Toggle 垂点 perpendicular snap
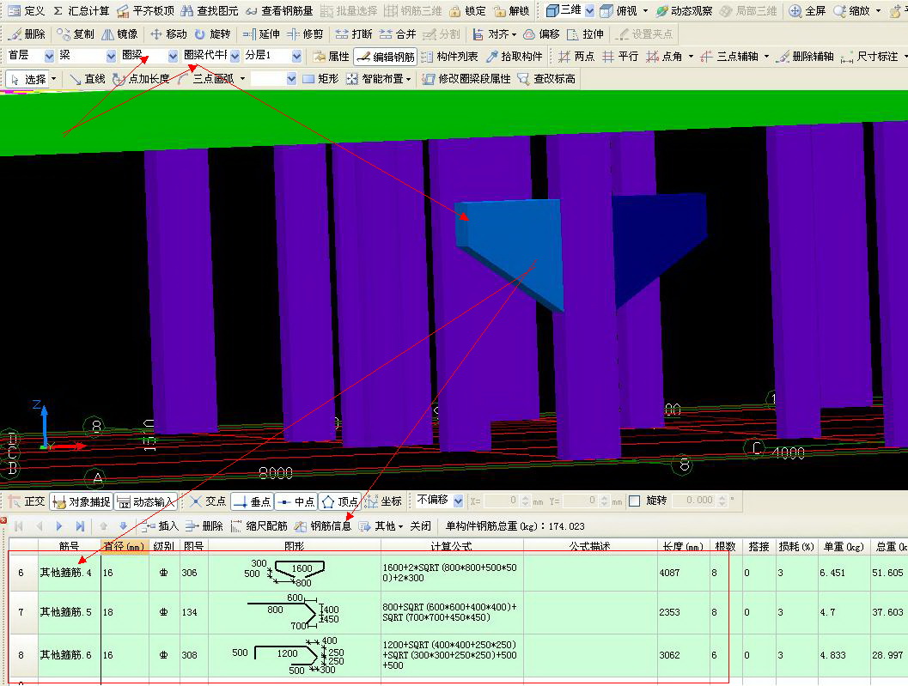 click(x=252, y=501)
